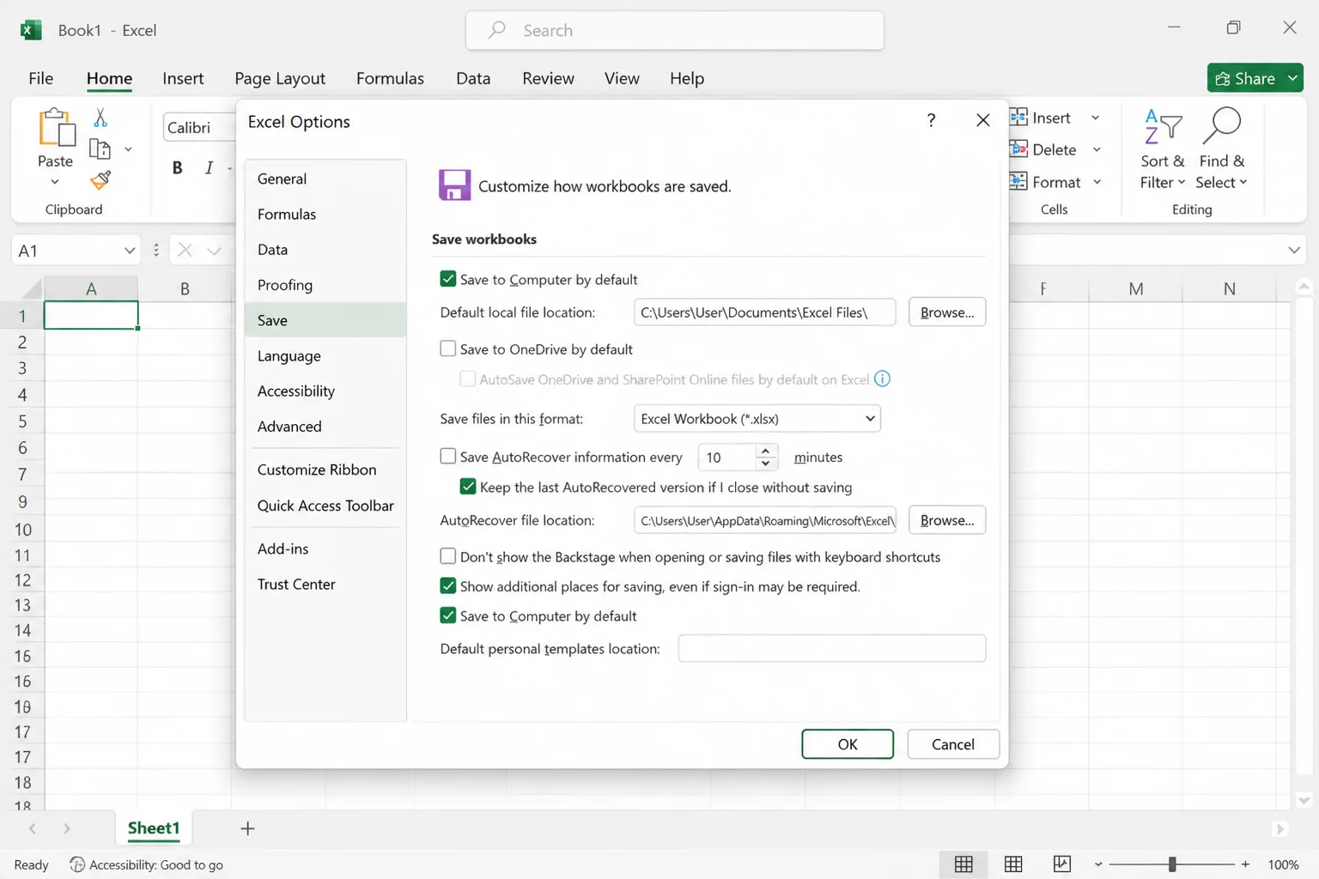Select Trust Center options category
The width and height of the screenshot is (1319, 879).
click(x=325, y=585)
